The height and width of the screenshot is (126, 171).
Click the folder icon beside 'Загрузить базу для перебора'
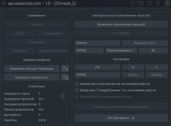click(x=65, y=69)
